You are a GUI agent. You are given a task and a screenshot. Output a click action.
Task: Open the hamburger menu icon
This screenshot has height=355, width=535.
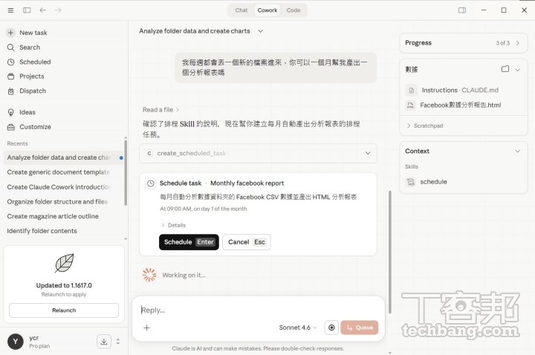coord(10,10)
